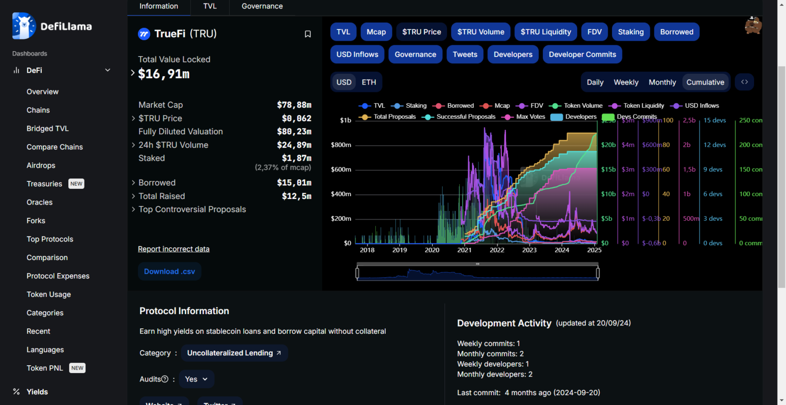The image size is (786, 405).
Task: Collapse the DeFi sidebar section
Action: click(x=108, y=70)
